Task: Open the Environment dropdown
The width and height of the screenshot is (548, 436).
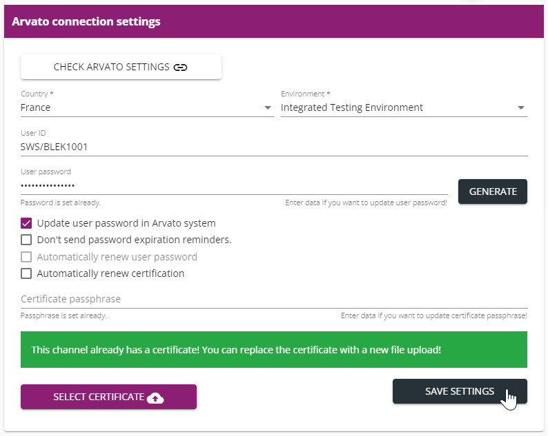Action: coord(404,107)
